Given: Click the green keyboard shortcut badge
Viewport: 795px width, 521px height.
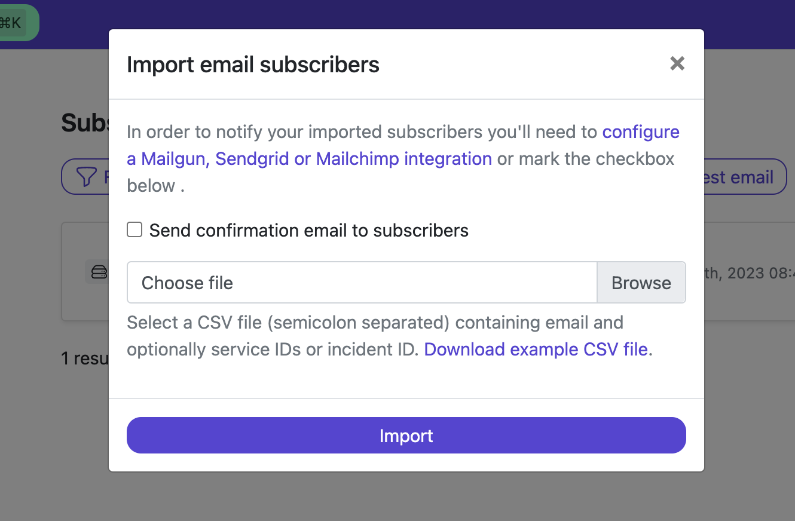Looking at the screenshot, I should coord(15,23).
